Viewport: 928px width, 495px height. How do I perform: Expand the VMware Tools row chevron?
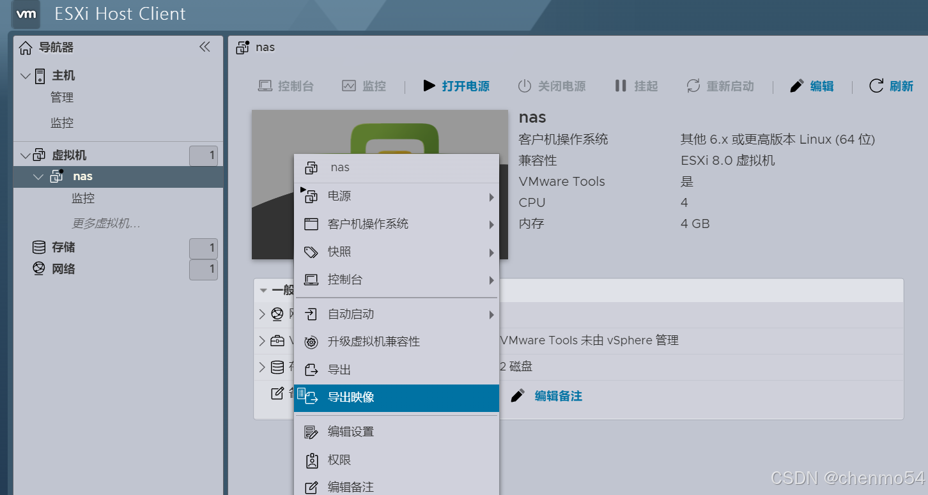[x=262, y=341]
